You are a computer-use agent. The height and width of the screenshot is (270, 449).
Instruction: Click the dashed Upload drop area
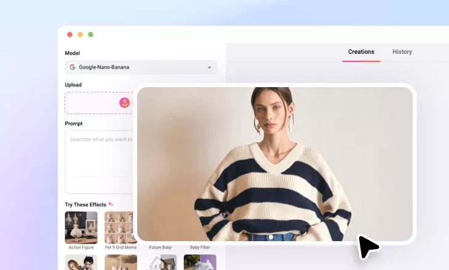[x=100, y=103]
